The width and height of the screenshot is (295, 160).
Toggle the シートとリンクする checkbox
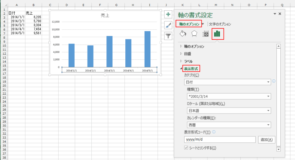click(x=186, y=147)
